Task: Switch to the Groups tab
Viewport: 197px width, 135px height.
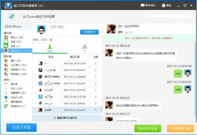Action: click(x=85, y=48)
